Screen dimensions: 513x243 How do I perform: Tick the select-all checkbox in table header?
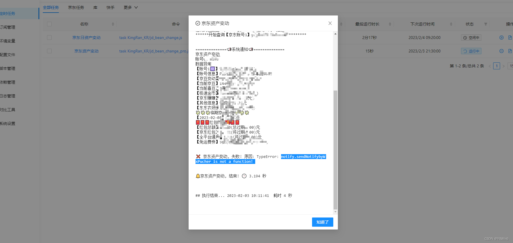click(x=49, y=24)
